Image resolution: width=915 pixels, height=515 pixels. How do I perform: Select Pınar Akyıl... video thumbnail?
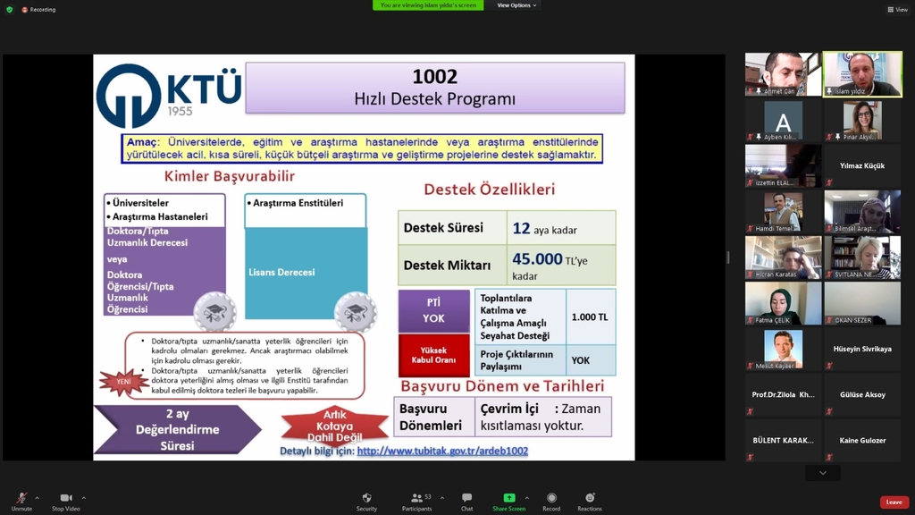[x=862, y=121]
